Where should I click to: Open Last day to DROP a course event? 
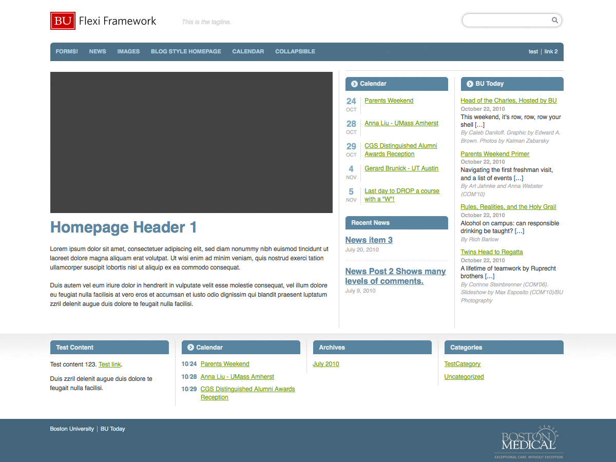pyautogui.click(x=402, y=195)
